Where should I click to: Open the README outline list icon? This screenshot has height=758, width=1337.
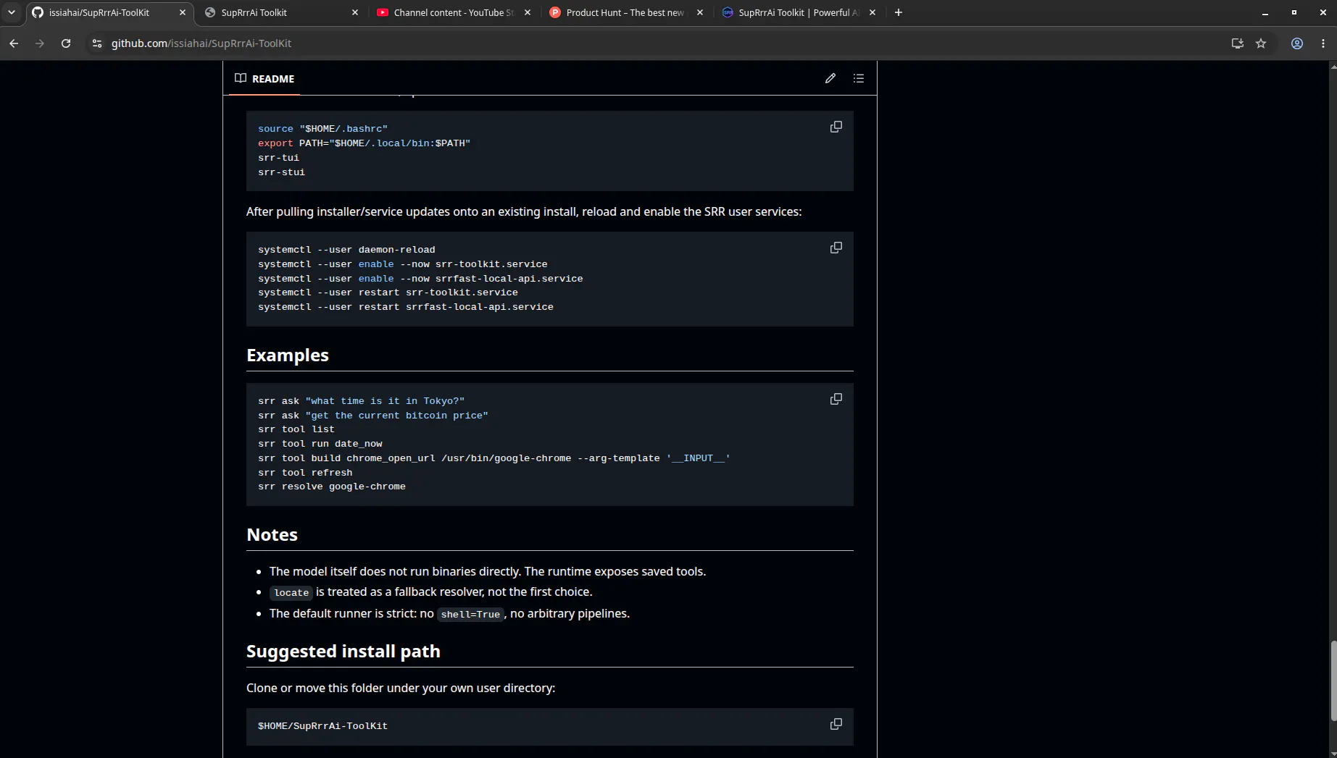pos(859,78)
